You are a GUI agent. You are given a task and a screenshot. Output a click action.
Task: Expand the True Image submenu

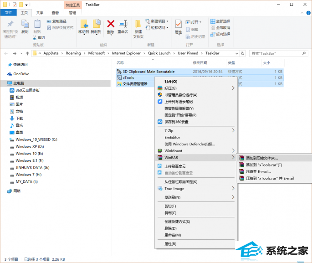click(x=196, y=189)
